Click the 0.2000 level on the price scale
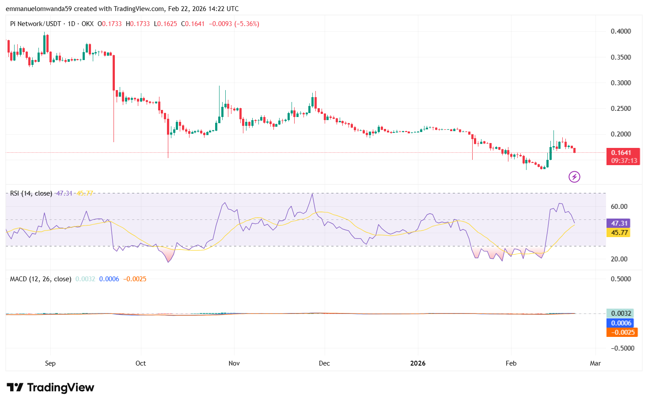648x404 pixels. point(622,135)
